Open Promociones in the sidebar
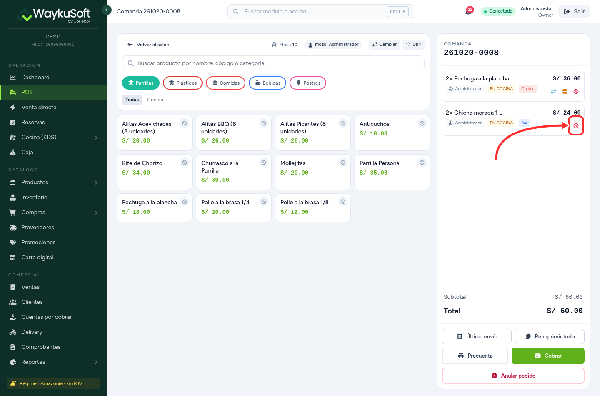Viewport: 600px width, 396px height. tap(53, 242)
